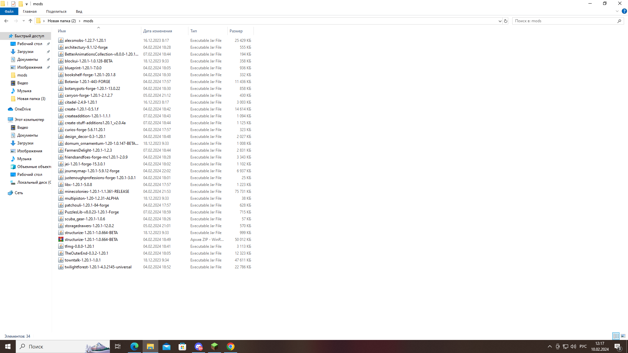Switch to Large icons view icon

623,336
